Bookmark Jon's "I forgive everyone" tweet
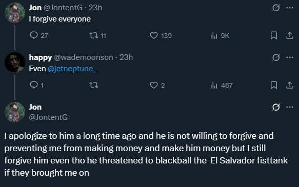The height and width of the screenshot is (187, 299). point(274,35)
